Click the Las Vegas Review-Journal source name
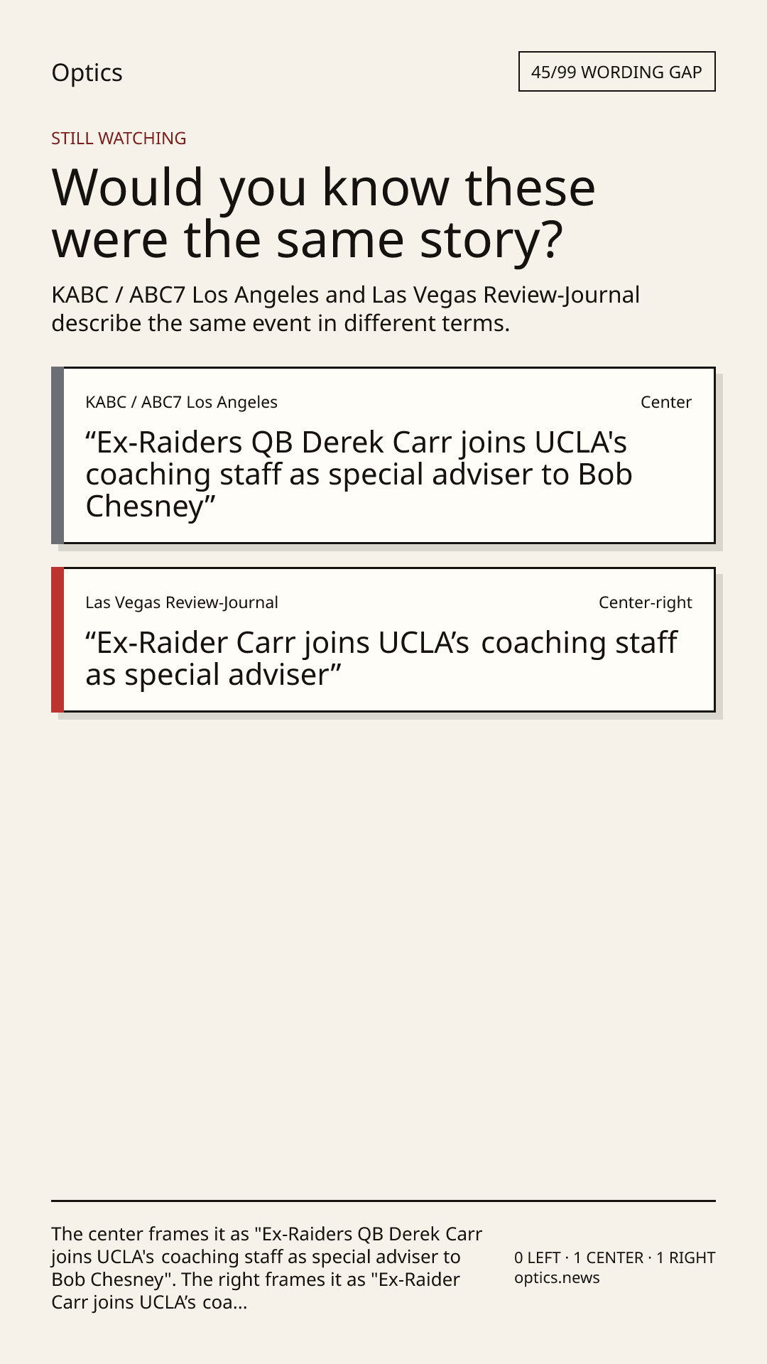 (x=182, y=602)
